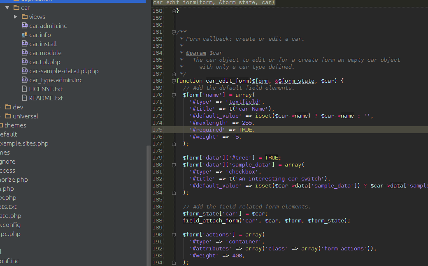
Task: Open car.install in the project tree
Action: 43,44
